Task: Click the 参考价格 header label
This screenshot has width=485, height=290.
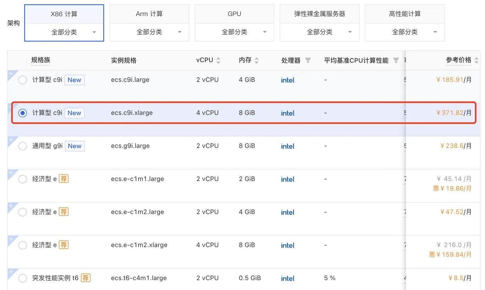Action: click(x=458, y=60)
